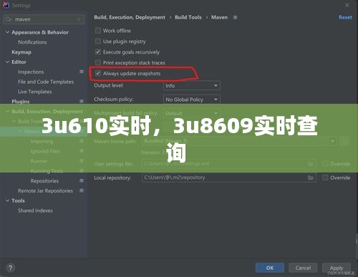This screenshot has width=358, height=277.
Task: Click the Local repository path field
Action: point(229,178)
